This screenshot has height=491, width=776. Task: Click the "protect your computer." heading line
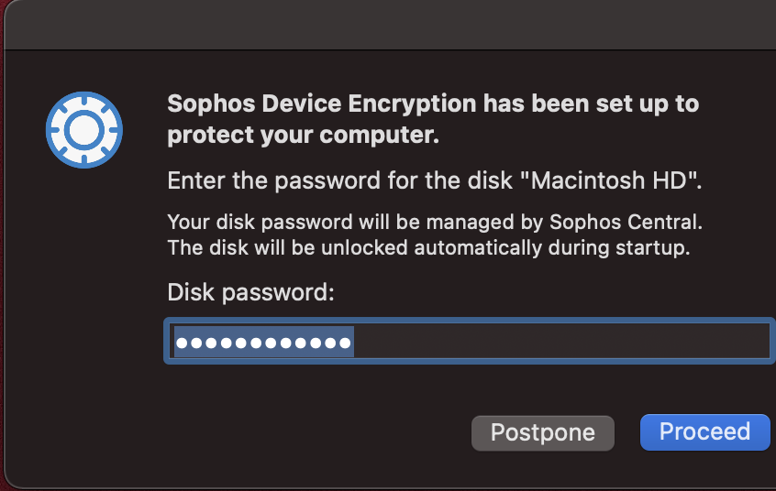[x=303, y=135]
